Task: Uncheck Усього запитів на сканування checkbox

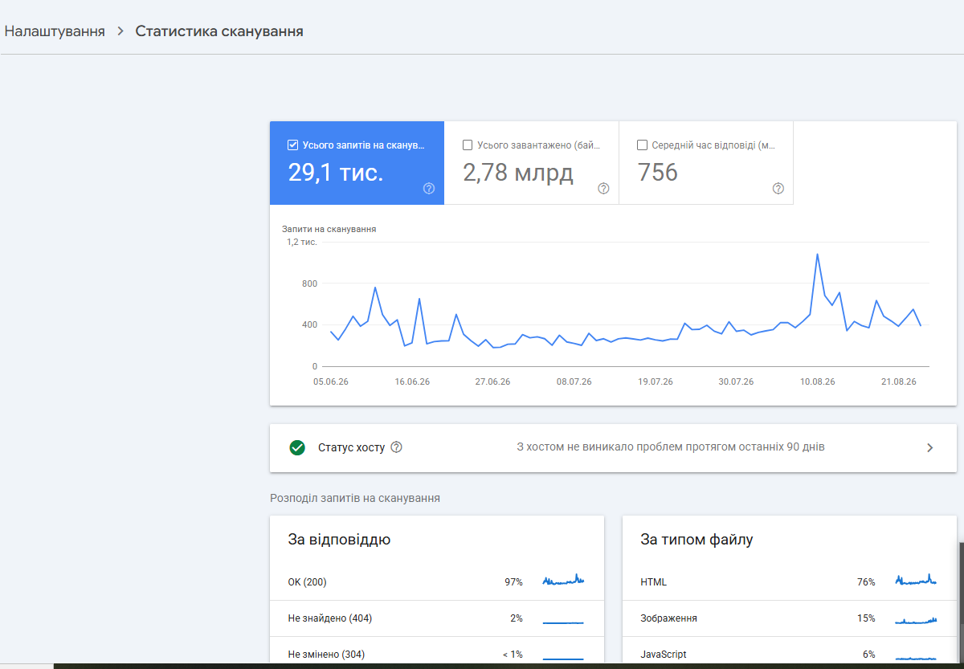Action: tap(293, 145)
